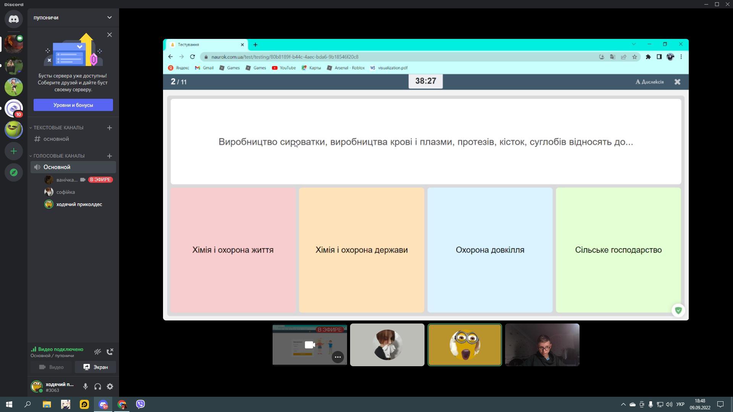Dismiss the server boost promo banner
This screenshot has height=412, width=733.
coord(110,35)
